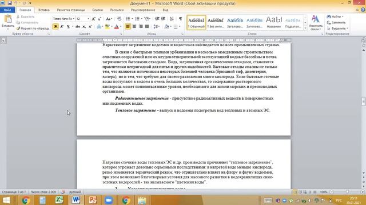This screenshot has width=366, height=205.
Task: Click the vertical scrollbar thumb
Action: click(364, 101)
